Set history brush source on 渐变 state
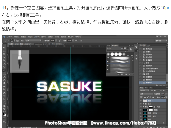 (x=141, y=74)
